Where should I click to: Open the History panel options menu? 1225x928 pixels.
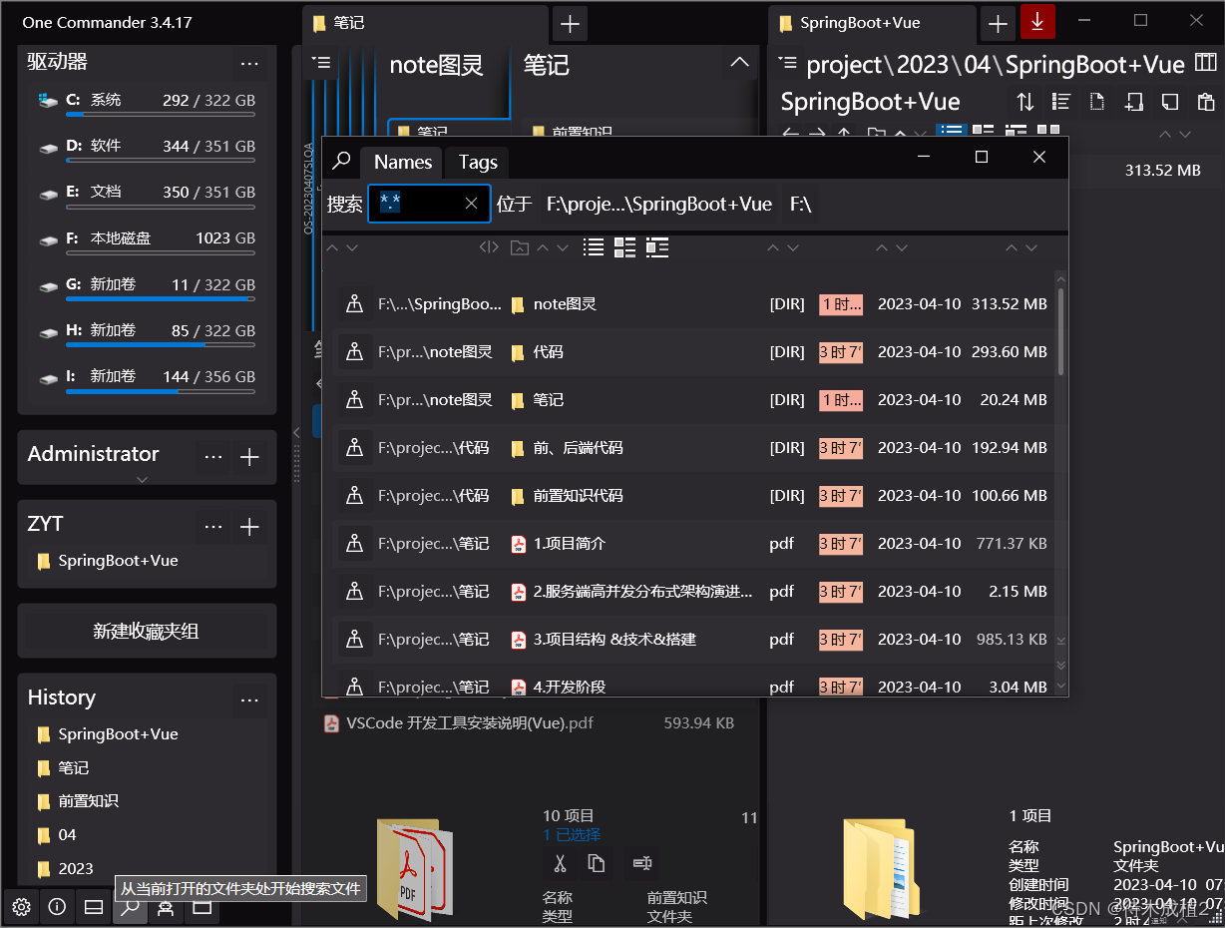point(249,699)
